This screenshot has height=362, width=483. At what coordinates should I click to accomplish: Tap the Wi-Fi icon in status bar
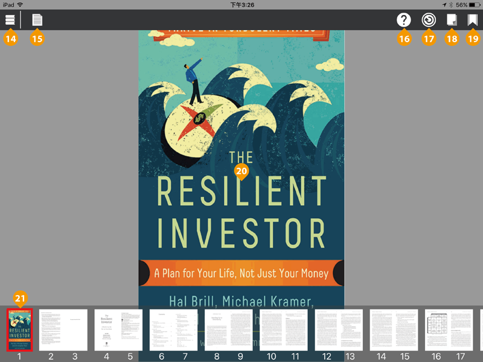(20, 5)
